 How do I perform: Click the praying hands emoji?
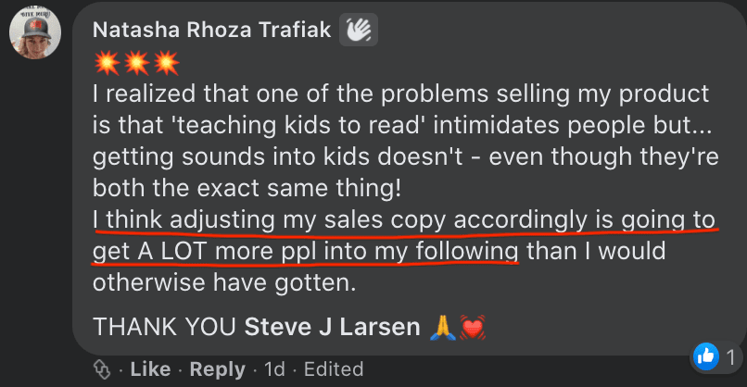coord(440,328)
